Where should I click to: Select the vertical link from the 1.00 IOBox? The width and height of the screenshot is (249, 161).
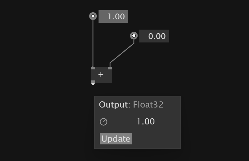[93, 43]
